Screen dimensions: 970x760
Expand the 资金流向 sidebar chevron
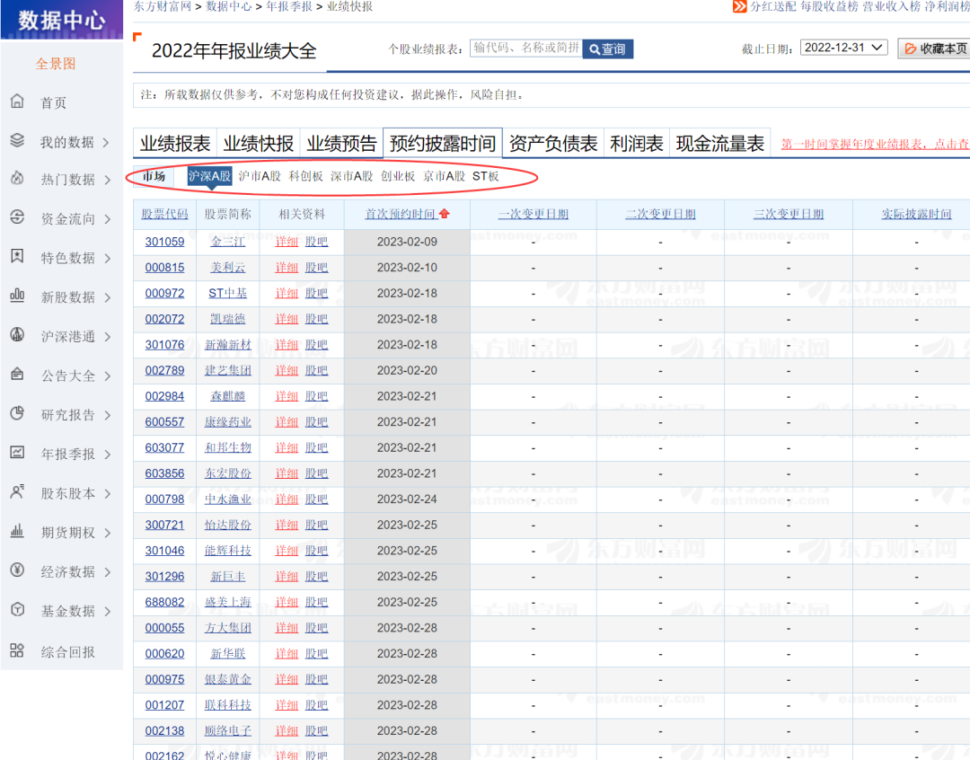(108, 219)
